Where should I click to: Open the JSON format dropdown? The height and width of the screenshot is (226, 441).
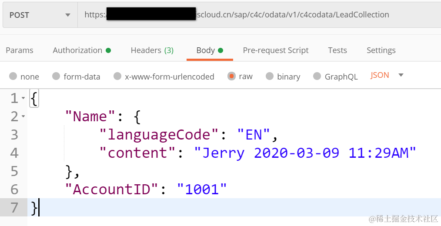387,75
